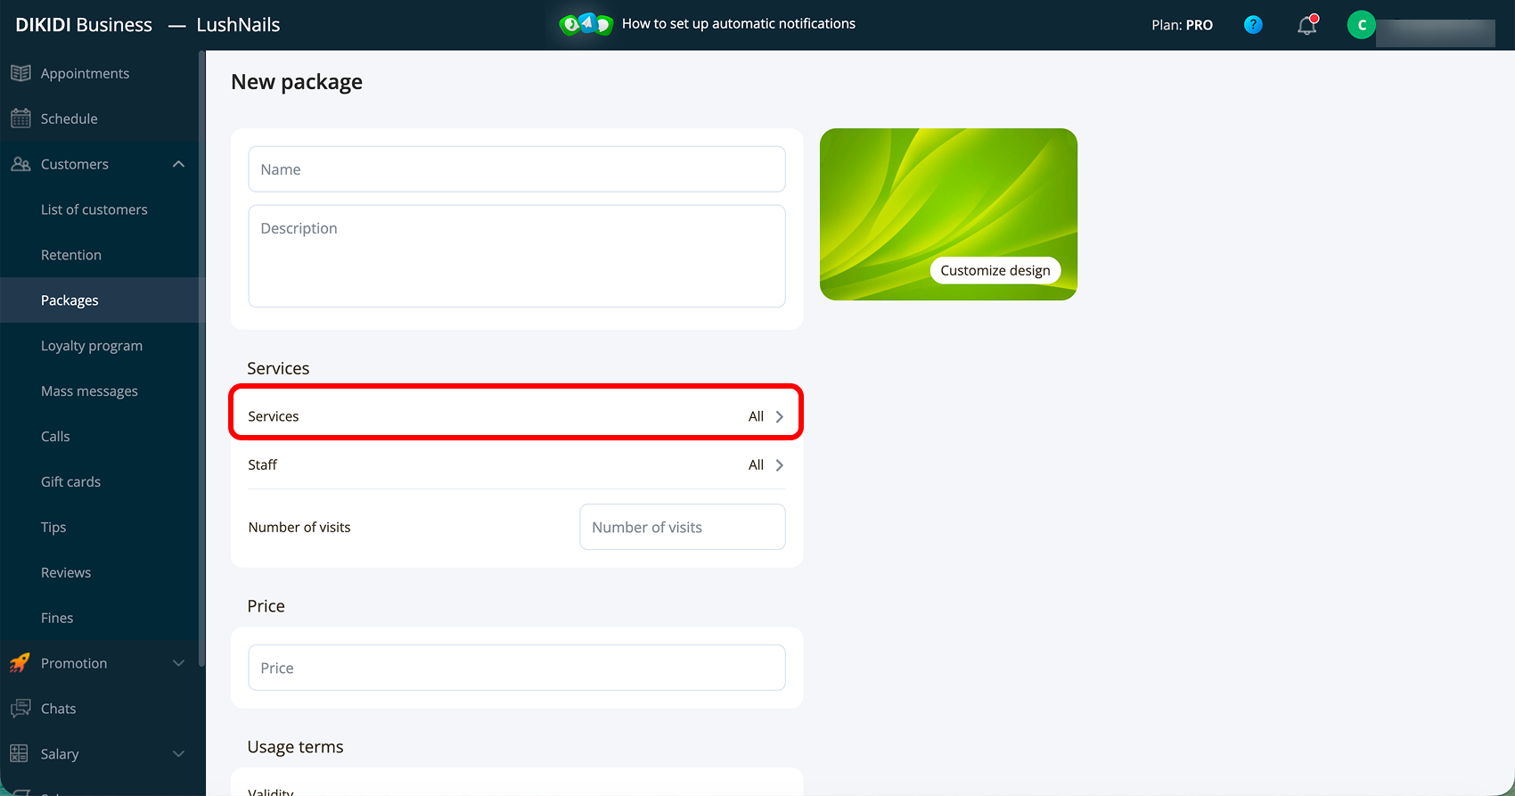Open the Services selection row chevron

coord(780,416)
